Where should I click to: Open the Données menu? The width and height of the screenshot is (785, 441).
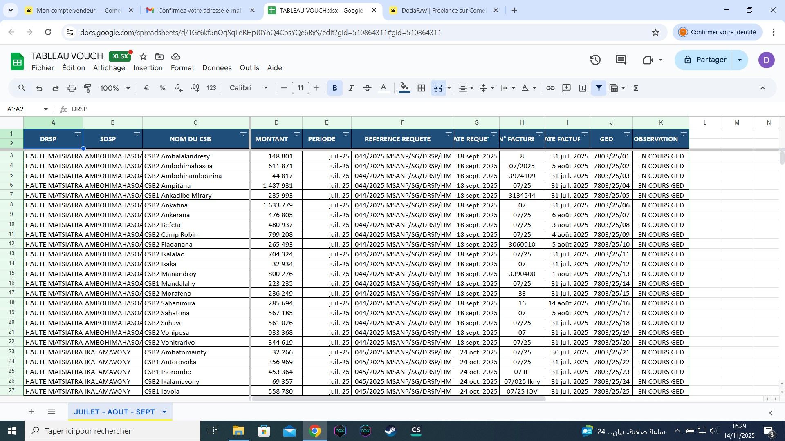click(217, 68)
